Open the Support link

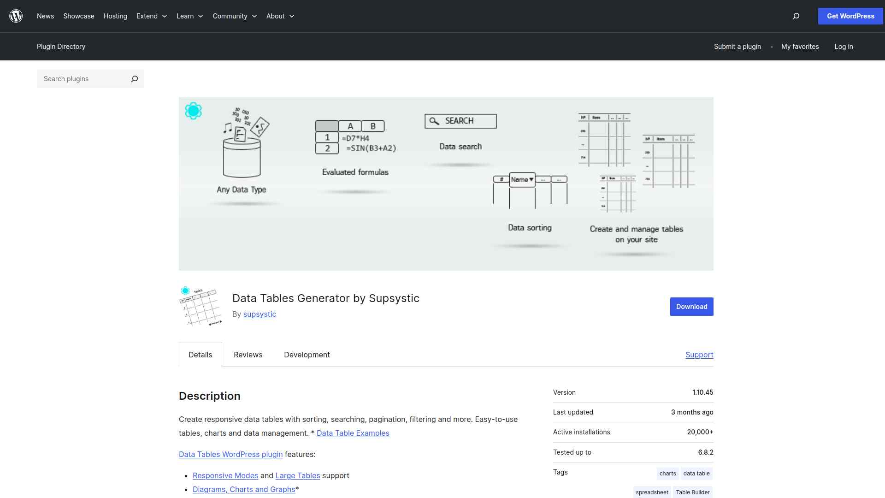coord(699,355)
